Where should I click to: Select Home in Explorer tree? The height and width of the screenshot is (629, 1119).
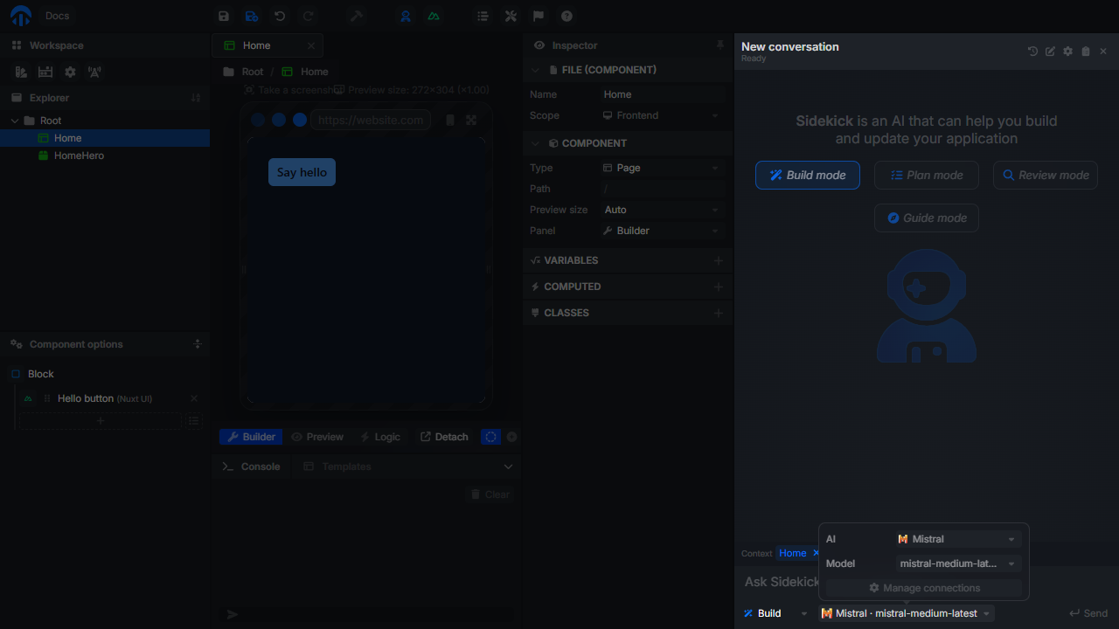(x=105, y=138)
